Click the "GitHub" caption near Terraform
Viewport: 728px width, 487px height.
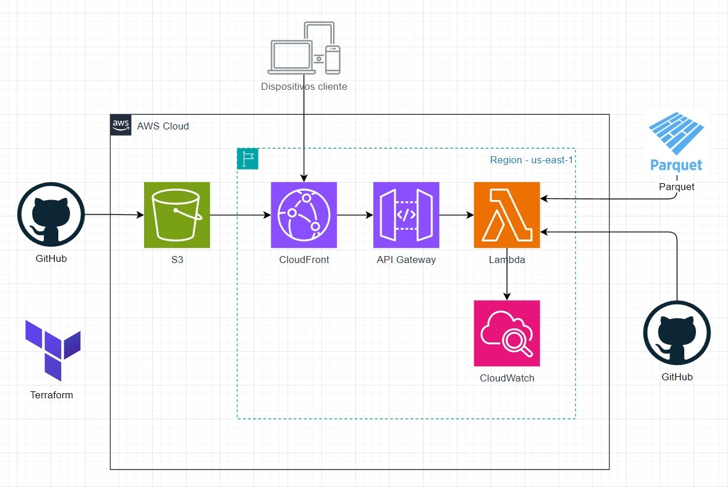coord(51,258)
